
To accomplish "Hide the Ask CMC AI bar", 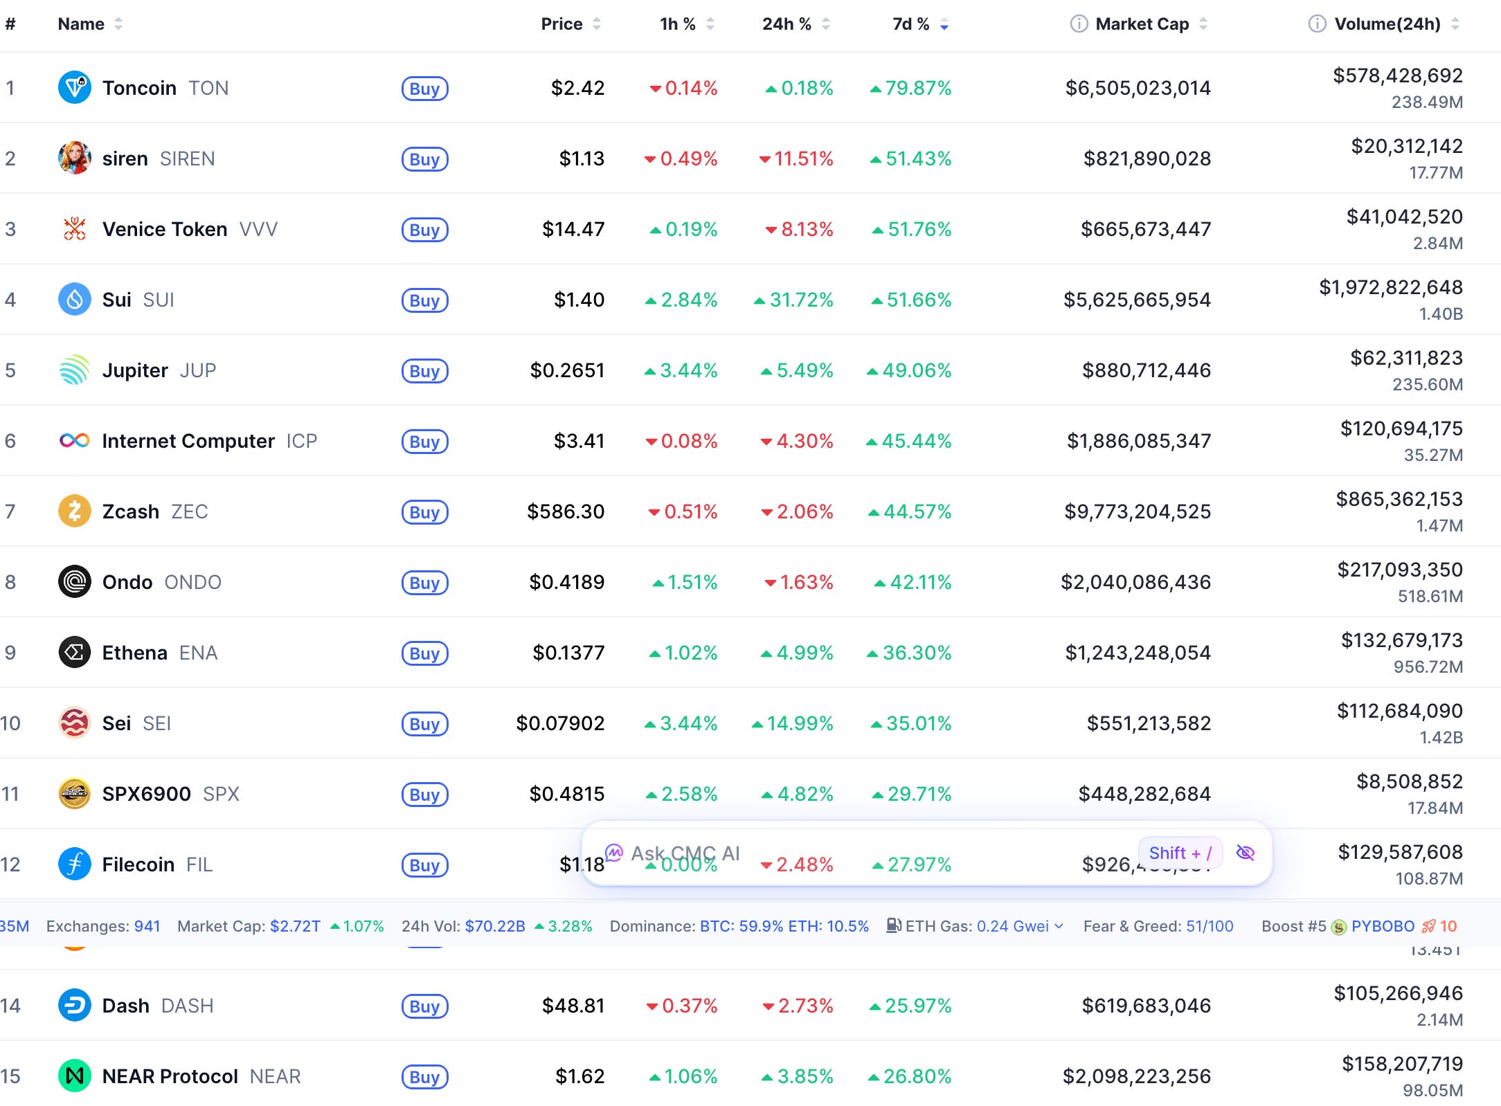I will [x=1246, y=853].
